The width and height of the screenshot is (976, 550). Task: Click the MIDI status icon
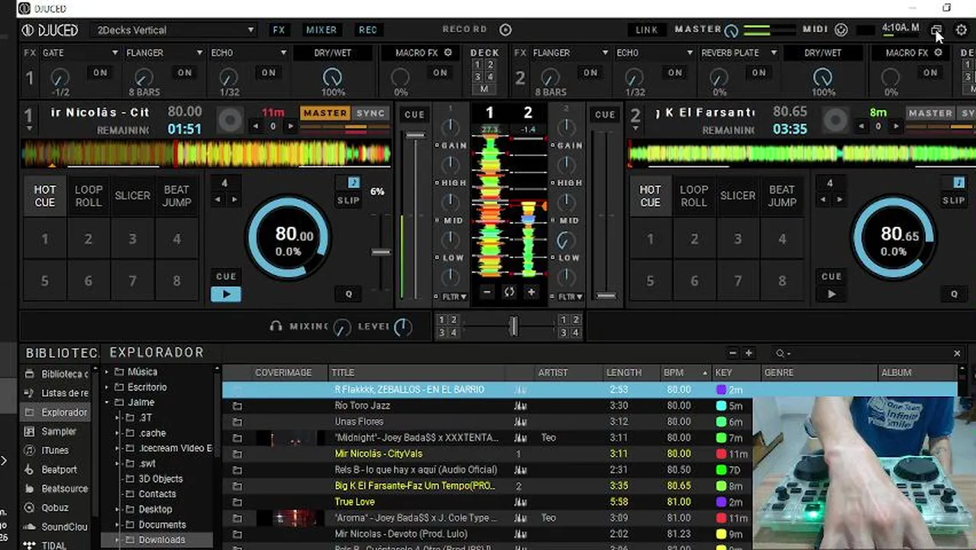click(841, 30)
